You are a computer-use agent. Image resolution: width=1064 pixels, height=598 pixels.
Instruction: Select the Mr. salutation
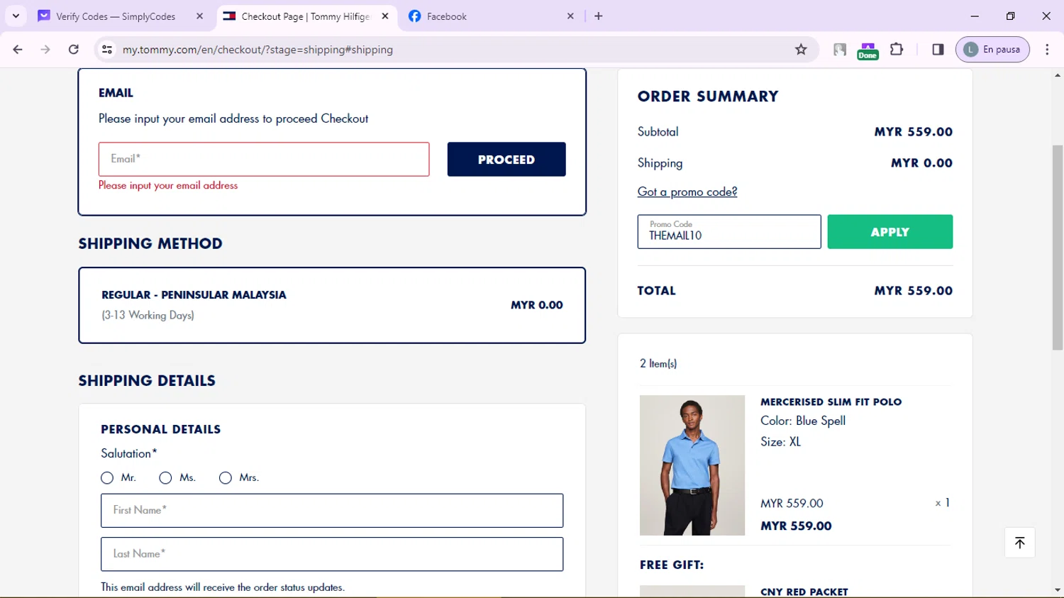tap(107, 478)
